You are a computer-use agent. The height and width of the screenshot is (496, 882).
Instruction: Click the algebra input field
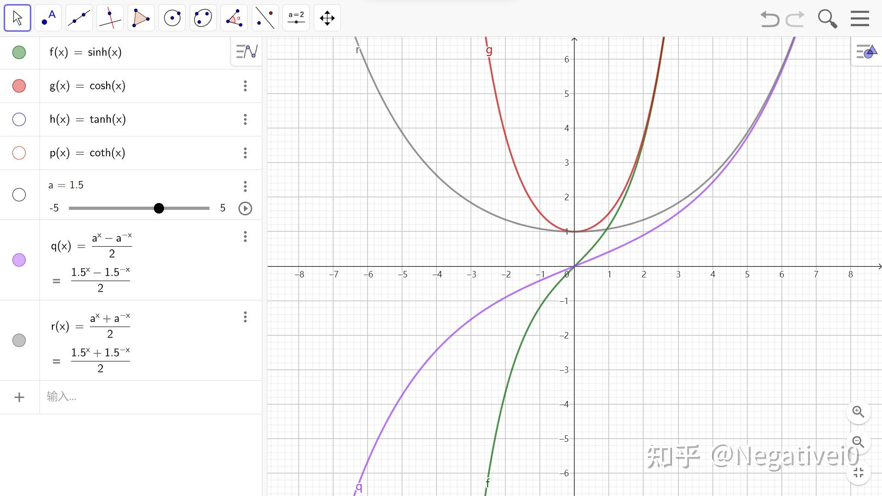coord(138,397)
